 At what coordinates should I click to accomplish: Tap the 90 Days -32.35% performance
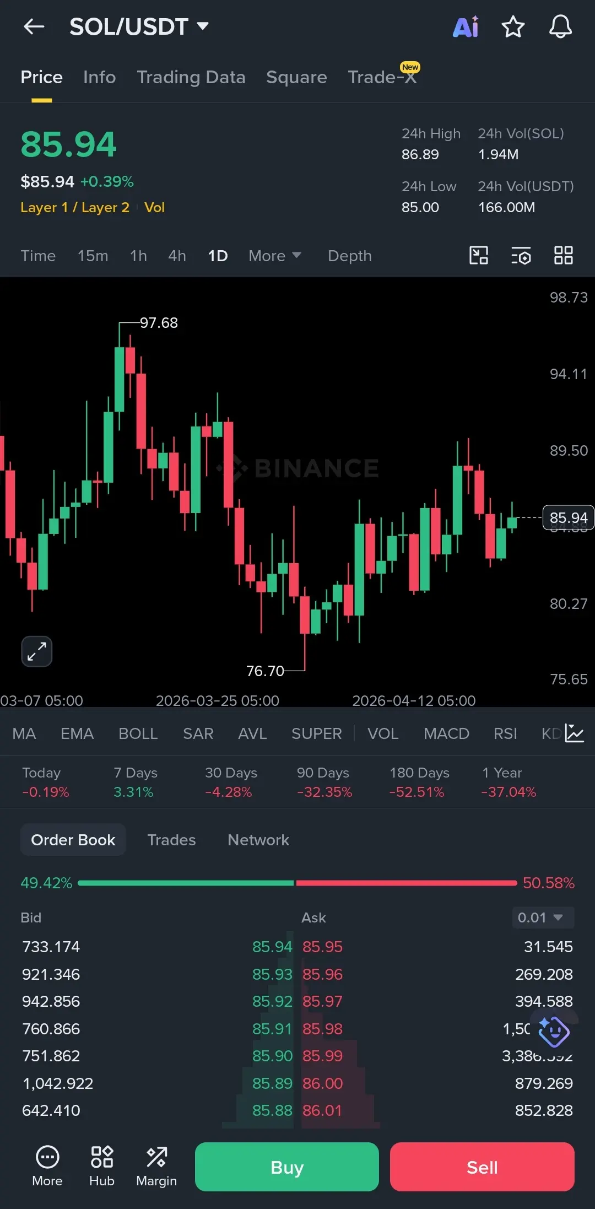click(324, 782)
